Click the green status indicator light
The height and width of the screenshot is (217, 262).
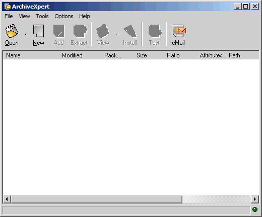pos(255,209)
